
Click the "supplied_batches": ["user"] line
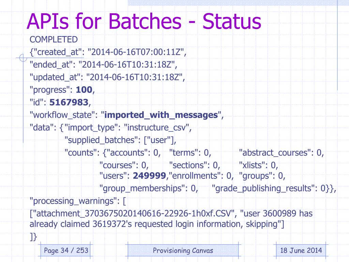click(x=120, y=140)
